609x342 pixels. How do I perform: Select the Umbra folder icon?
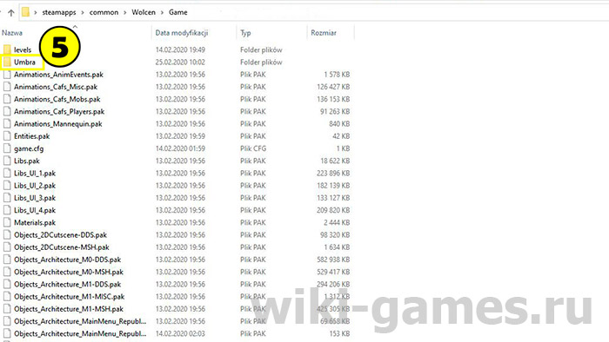coord(7,62)
